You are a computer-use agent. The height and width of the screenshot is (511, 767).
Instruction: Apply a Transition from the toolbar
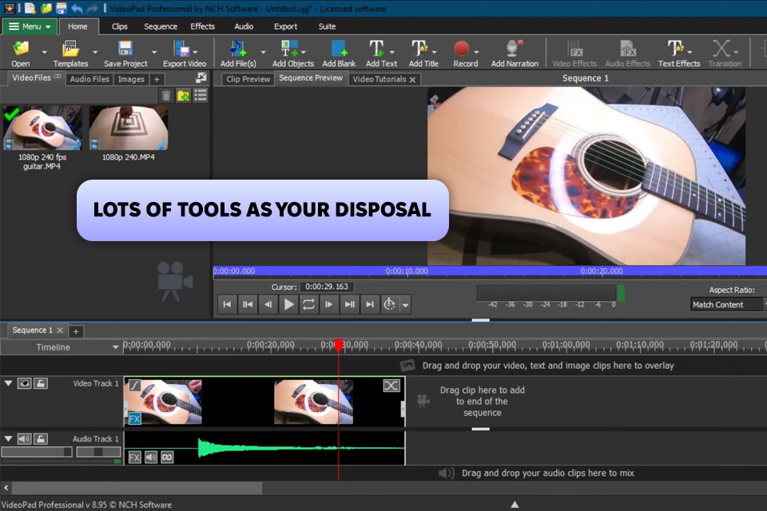pyautogui.click(x=725, y=53)
